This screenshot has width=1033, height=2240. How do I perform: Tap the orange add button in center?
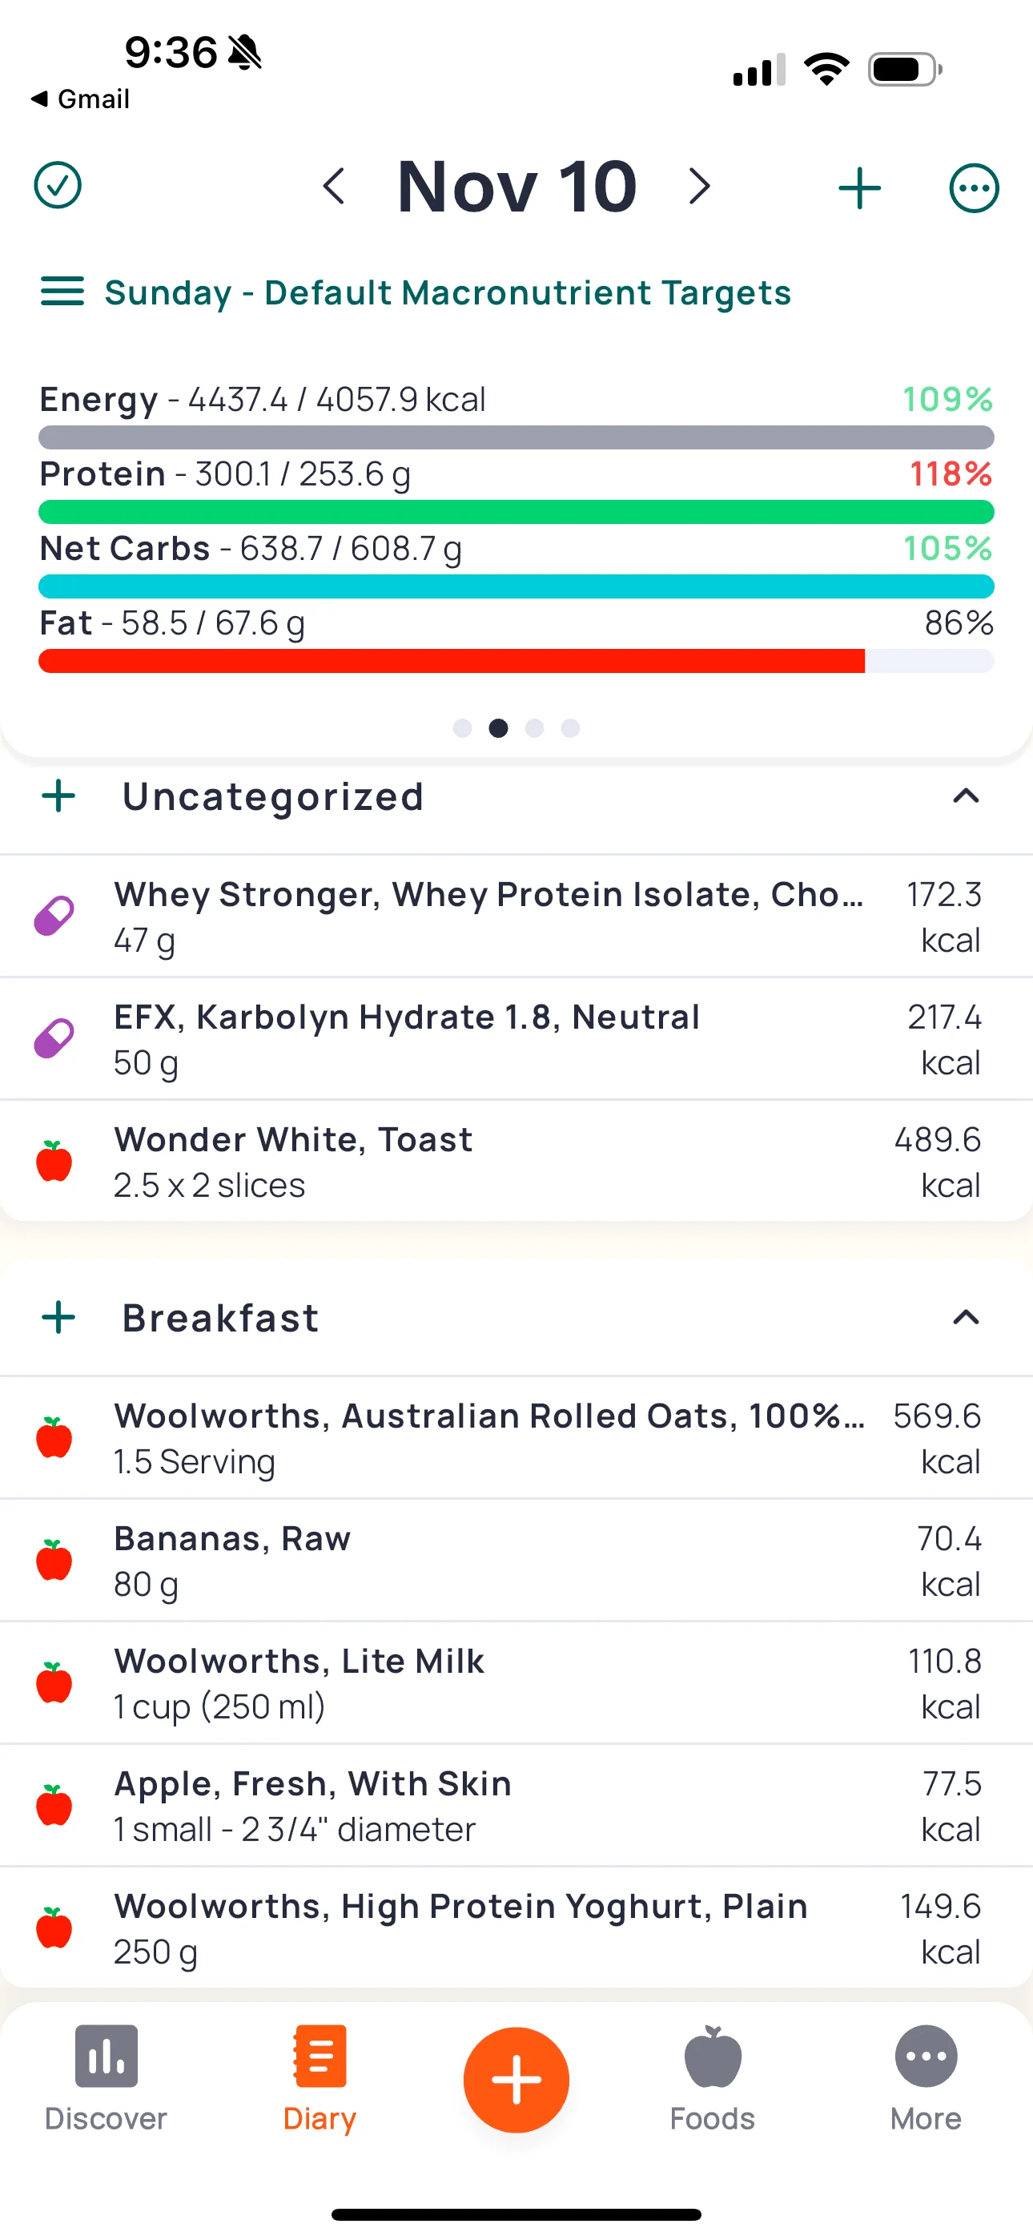click(516, 2080)
